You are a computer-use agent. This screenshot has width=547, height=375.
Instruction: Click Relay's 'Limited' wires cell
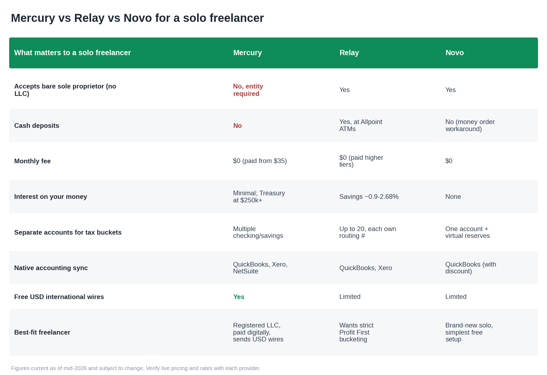point(350,297)
